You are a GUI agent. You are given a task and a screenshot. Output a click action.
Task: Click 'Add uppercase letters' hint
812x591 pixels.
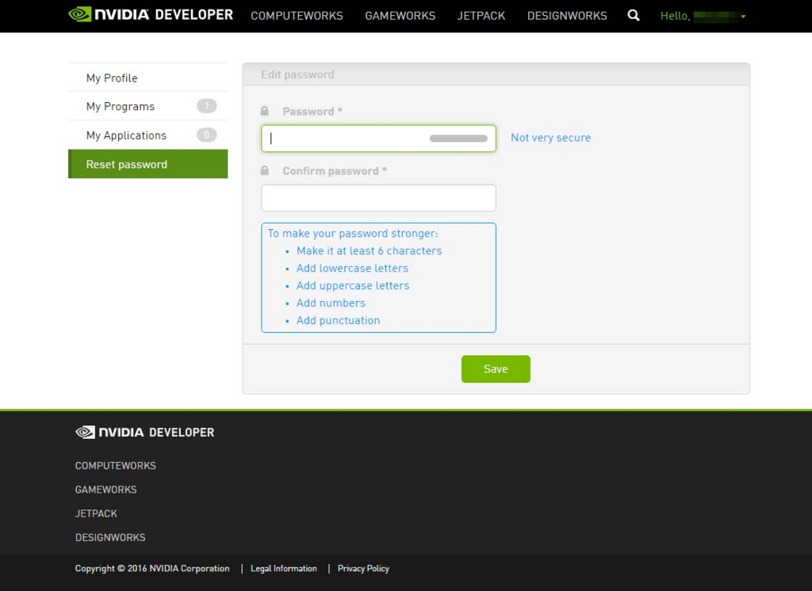pos(353,286)
